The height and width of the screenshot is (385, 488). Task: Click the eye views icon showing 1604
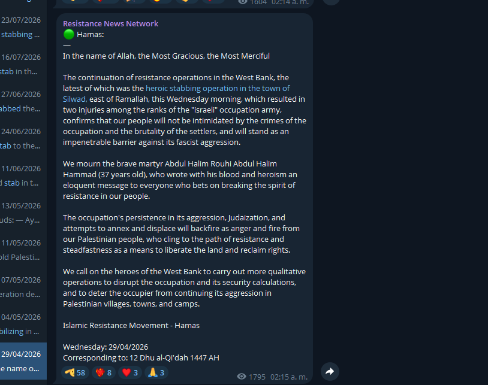243,2
